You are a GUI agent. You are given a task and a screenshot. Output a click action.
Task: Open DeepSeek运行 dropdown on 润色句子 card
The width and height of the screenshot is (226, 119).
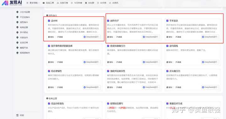tap(151, 37)
